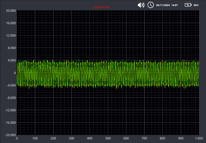Click the date 05/11/2024

point(163,5)
